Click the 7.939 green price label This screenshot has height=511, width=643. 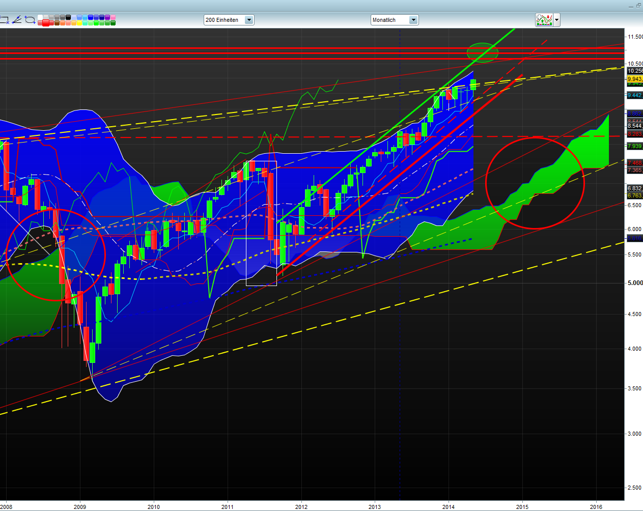point(634,146)
